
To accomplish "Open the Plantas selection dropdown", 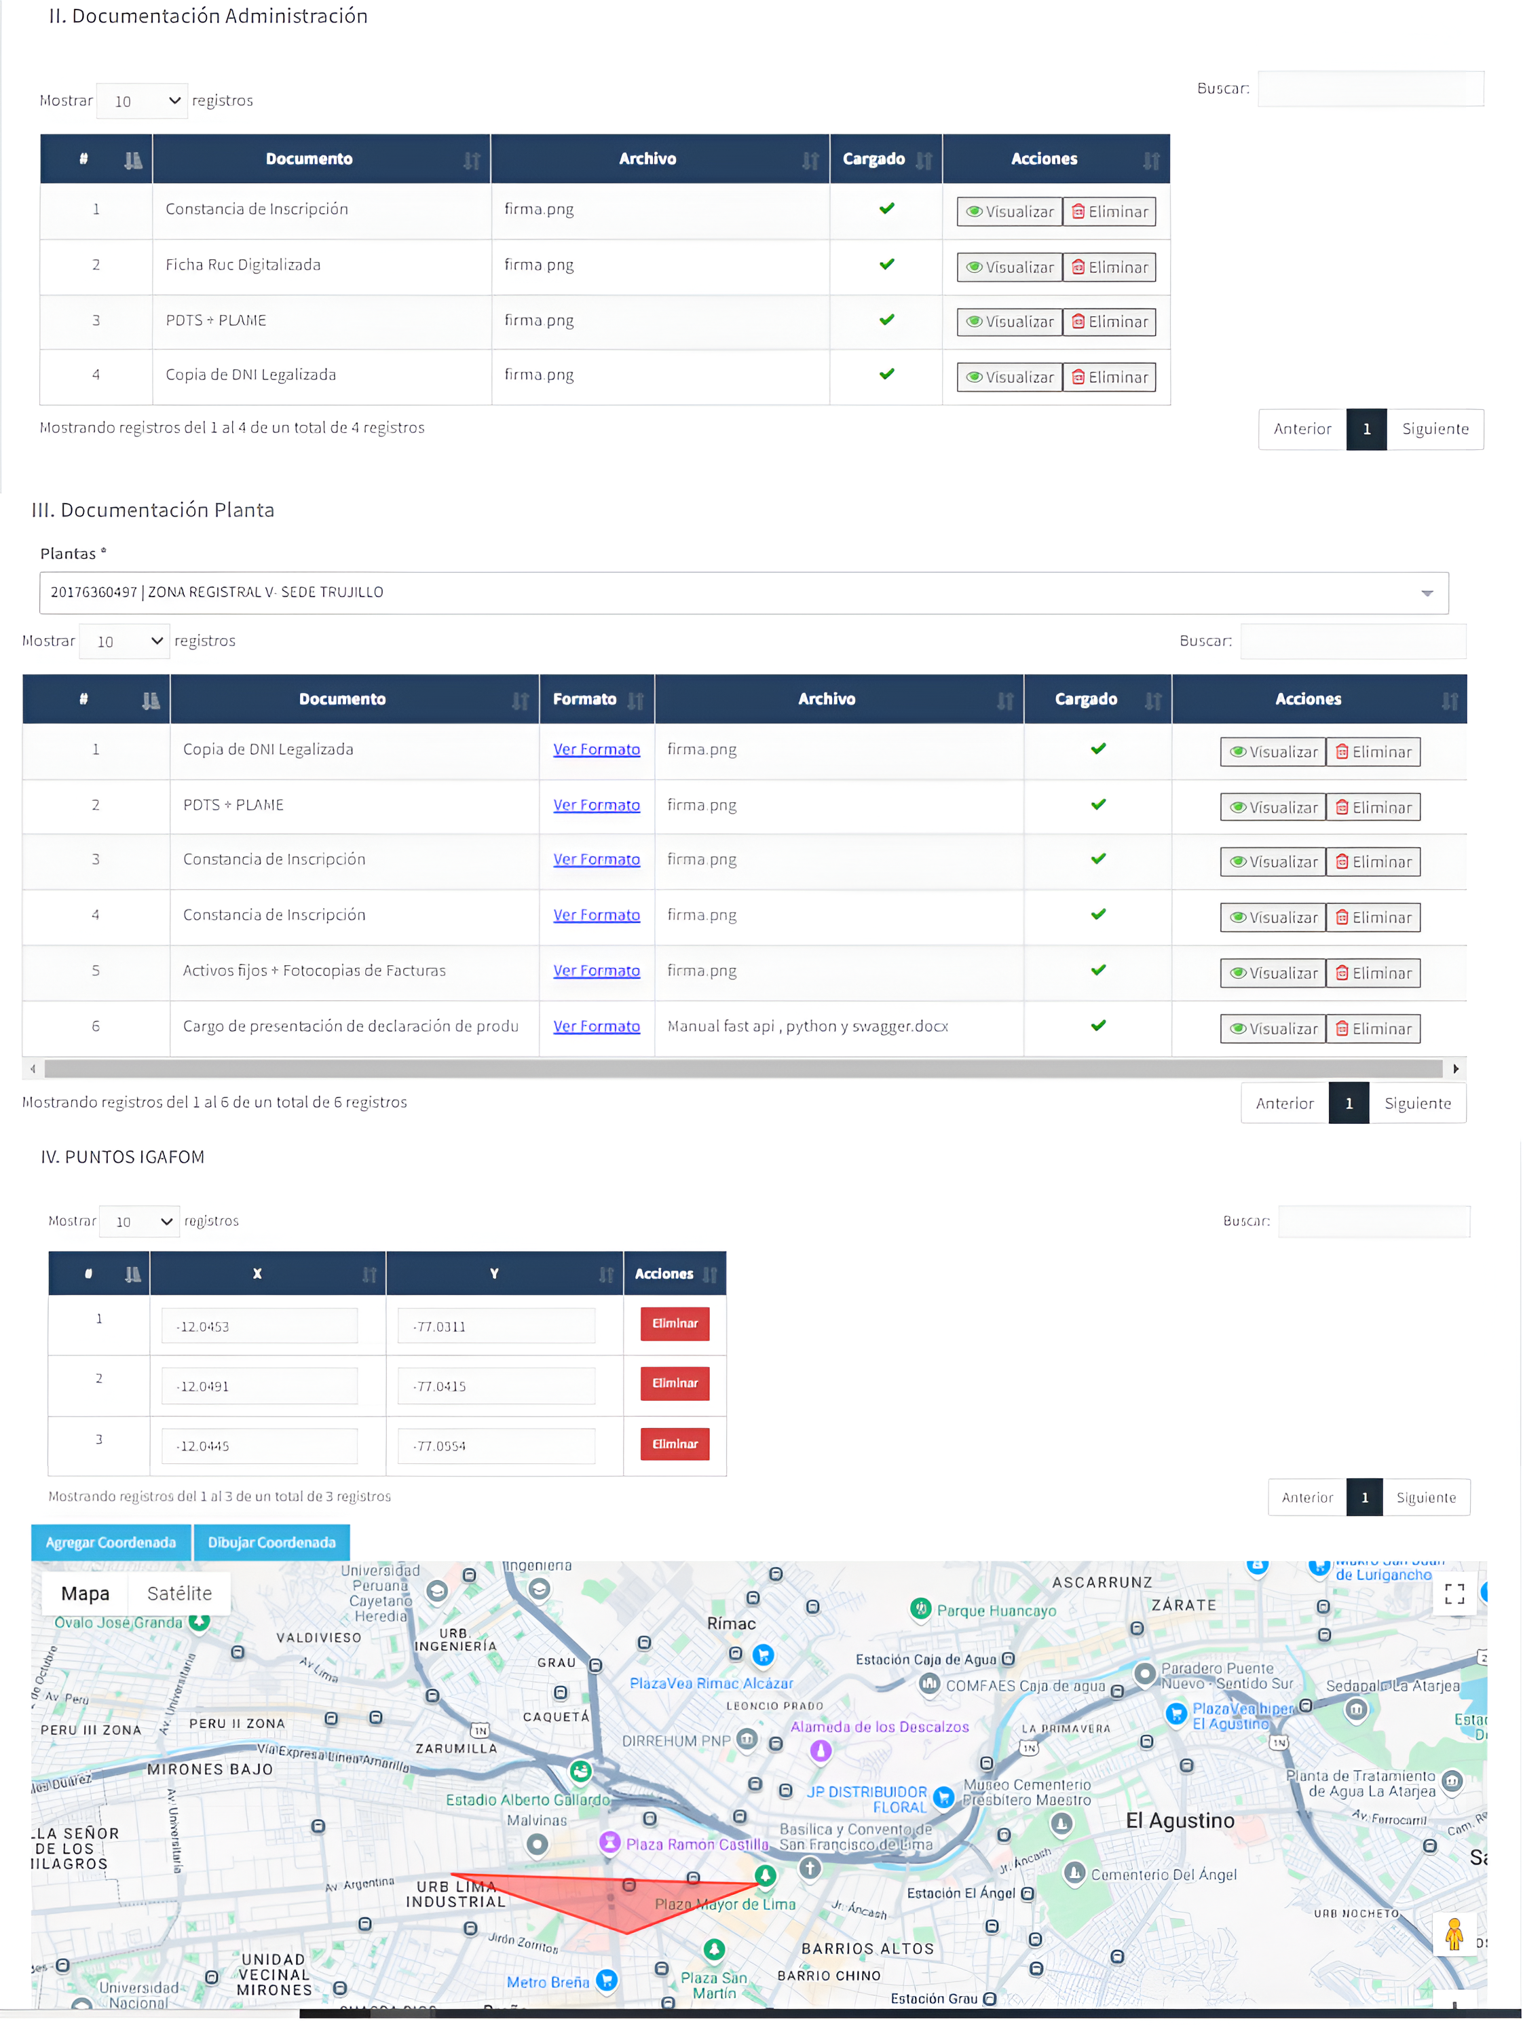I will pyautogui.click(x=742, y=593).
